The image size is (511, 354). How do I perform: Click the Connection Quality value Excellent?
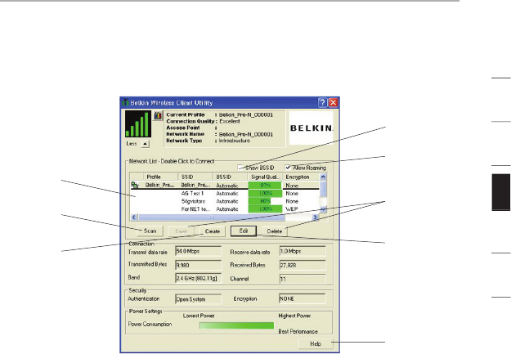(x=230, y=121)
